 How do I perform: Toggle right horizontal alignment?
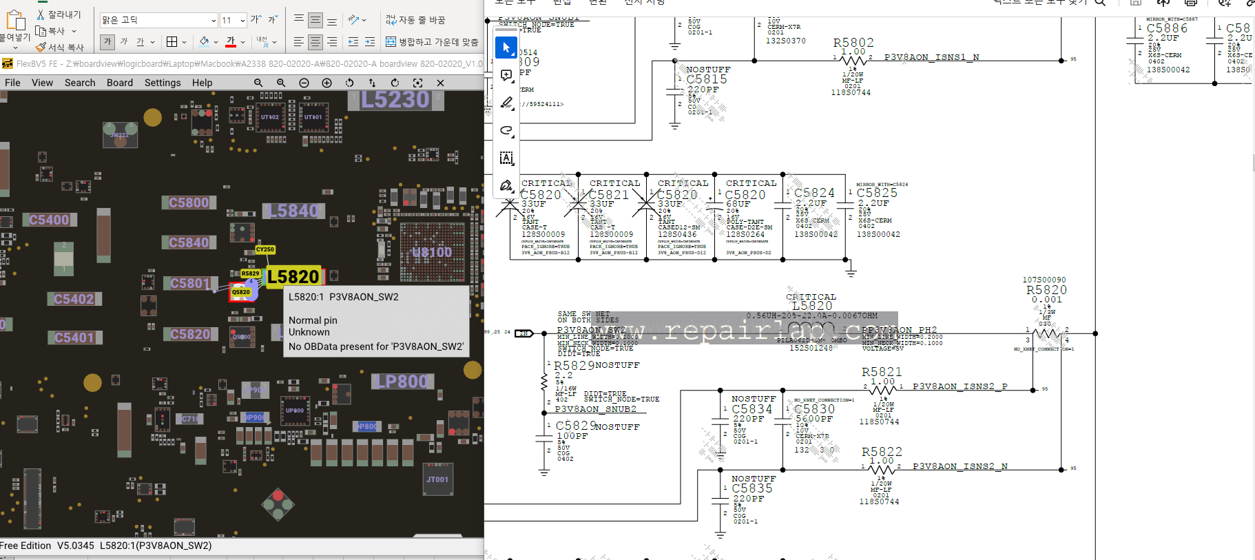[x=332, y=42]
